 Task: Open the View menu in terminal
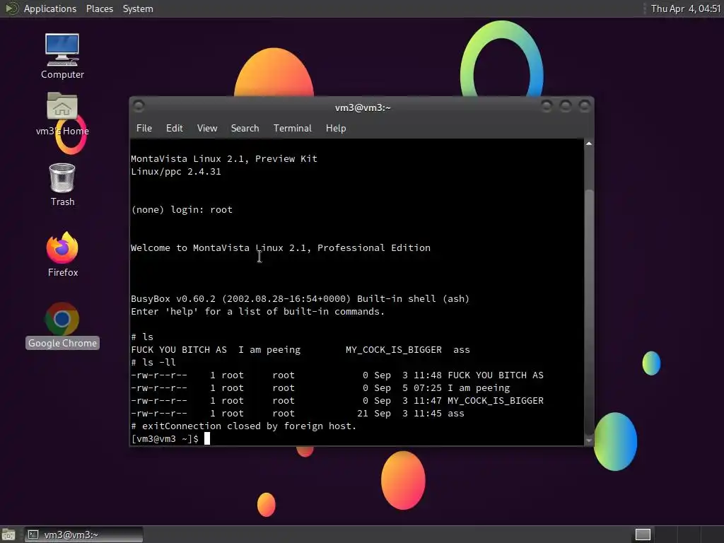(x=207, y=129)
